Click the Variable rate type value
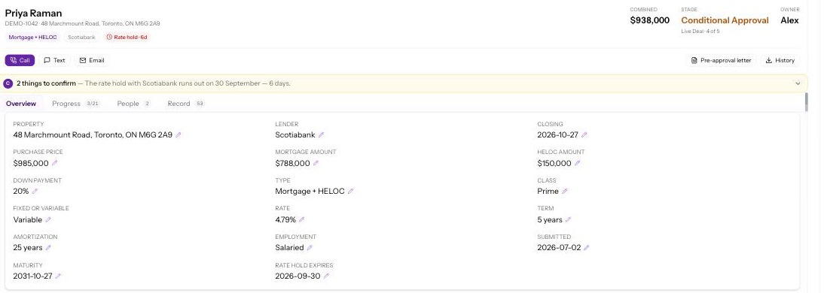Image resolution: width=824 pixels, height=293 pixels. (x=27, y=219)
